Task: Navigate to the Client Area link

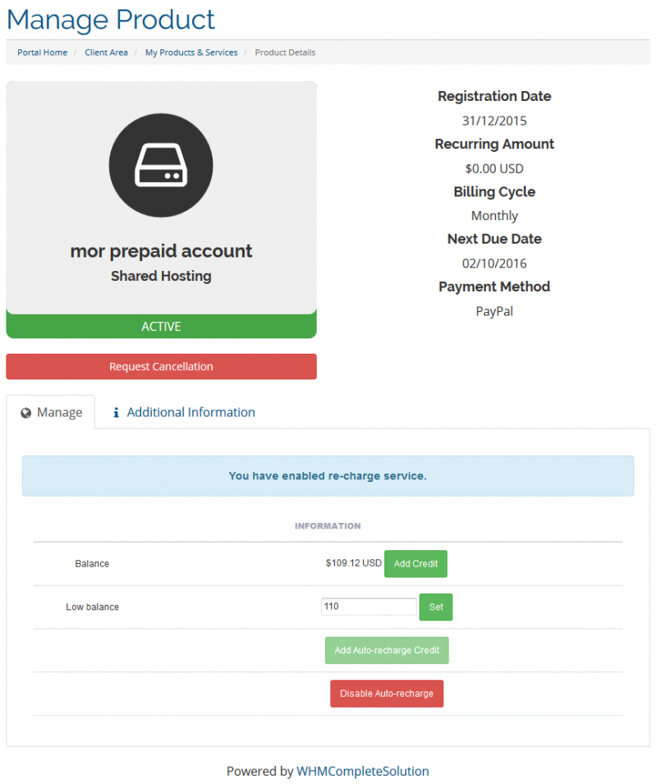Action: click(x=106, y=52)
